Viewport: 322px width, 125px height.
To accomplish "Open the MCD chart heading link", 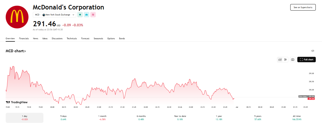I will [x=16, y=51].
